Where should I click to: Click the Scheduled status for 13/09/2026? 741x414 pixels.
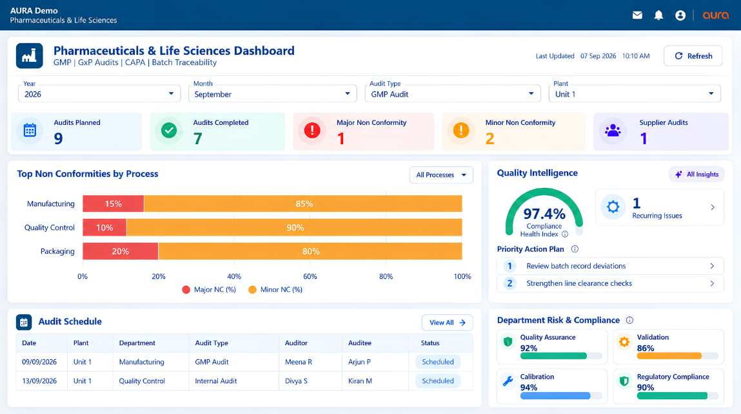tap(438, 381)
